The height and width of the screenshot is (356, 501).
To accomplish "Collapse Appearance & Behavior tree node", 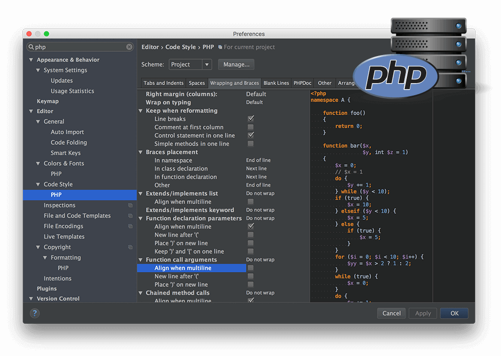I will point(31,60).
